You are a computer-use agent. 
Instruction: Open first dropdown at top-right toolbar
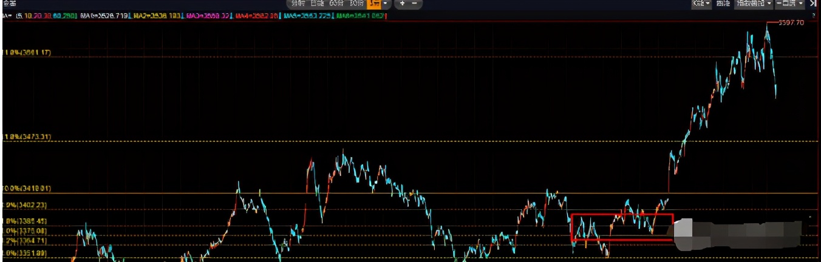701,4
